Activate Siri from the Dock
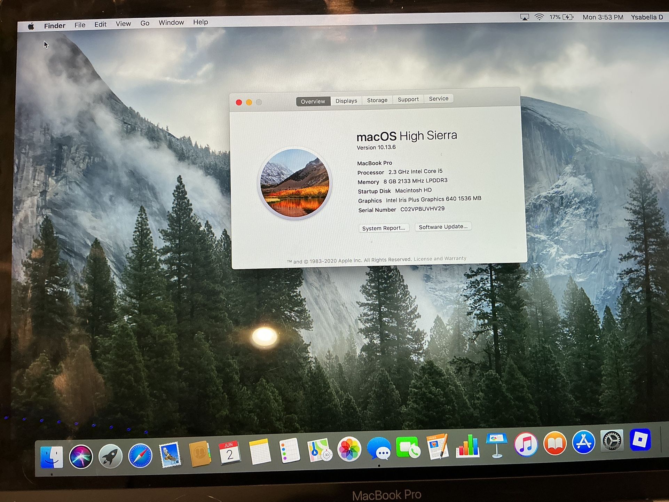 pyautogui.click(x=80, y=457)
